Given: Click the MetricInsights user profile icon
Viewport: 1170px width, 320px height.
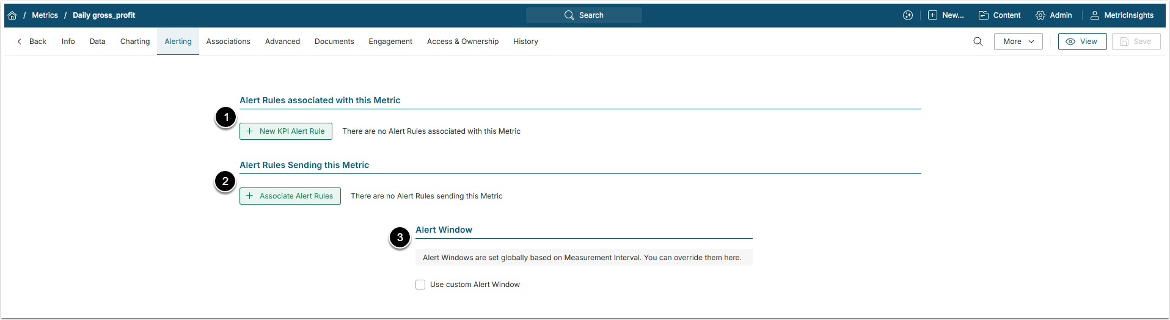Looking at the screenshot, I should point(1095,15).
